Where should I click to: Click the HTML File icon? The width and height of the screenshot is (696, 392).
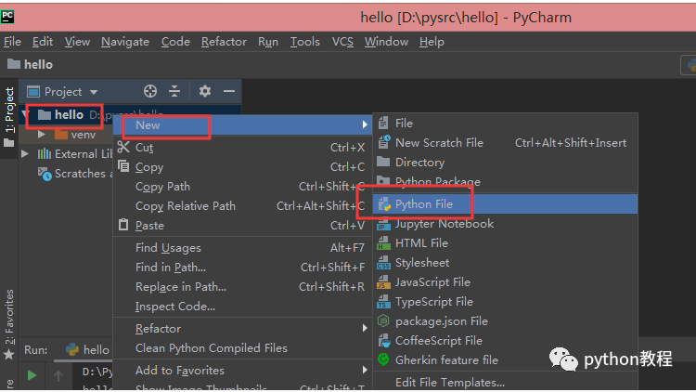[383, 243]
